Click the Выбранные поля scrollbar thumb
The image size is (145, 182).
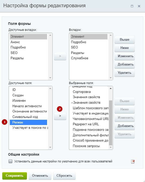(x=111, y=123)
